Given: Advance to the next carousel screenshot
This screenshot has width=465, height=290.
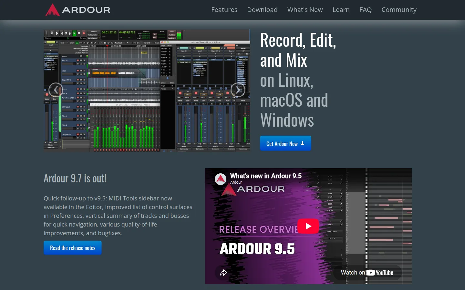Looking at the screenshot, I should coord(238,90).
